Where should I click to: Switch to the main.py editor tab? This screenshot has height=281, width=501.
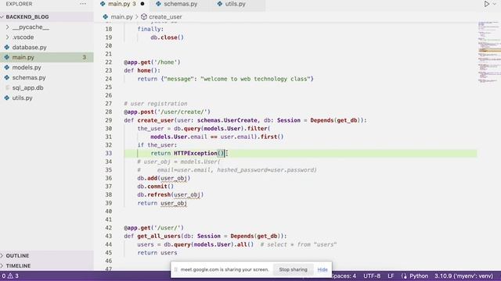point(122,4)
